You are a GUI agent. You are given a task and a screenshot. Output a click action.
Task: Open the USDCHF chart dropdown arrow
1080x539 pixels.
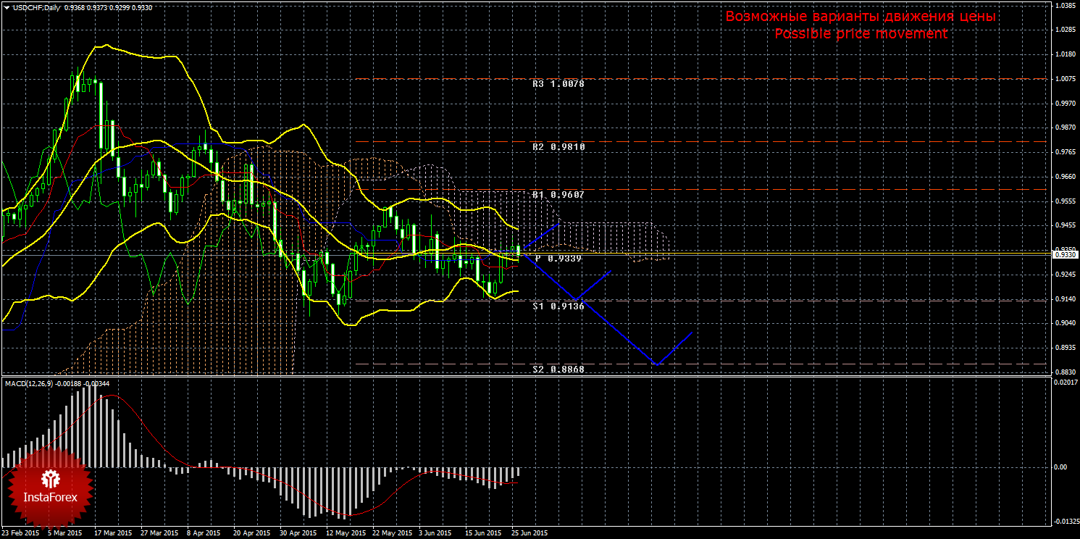click(x=7, y=7)
